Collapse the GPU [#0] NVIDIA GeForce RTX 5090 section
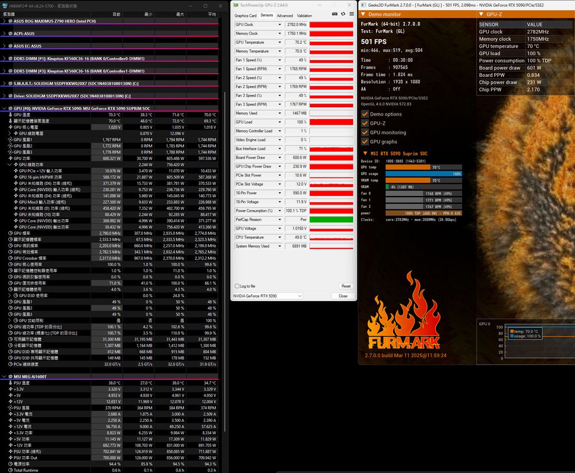Image resolution: width=575 pixels, height=473 pixels. coord(4,108)
